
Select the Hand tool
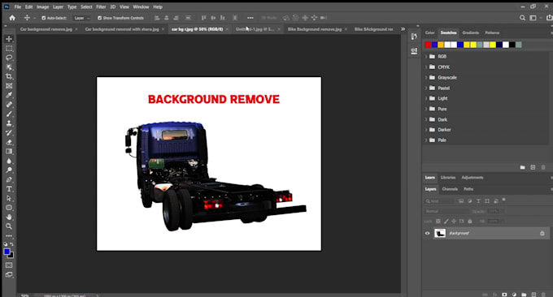coord(9,217)
